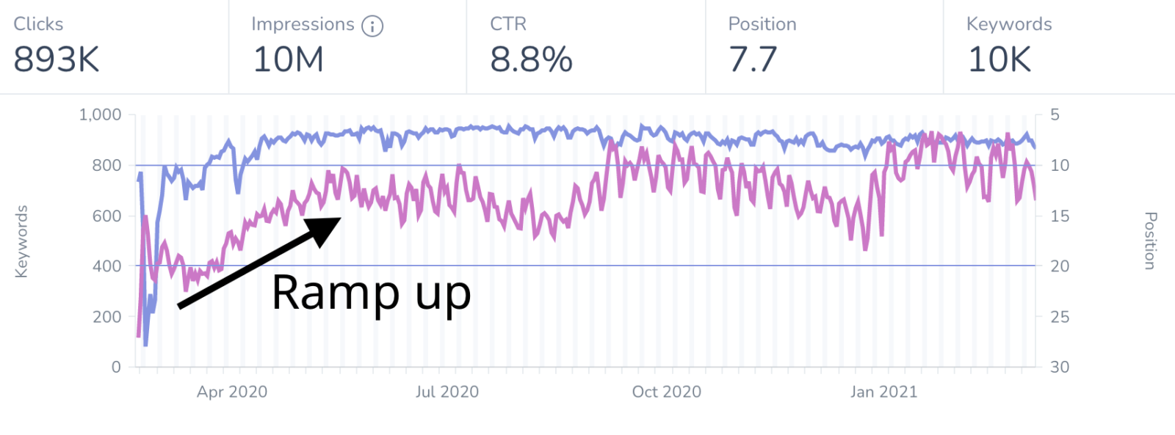Click the 800 Keywords axis label
Viewport: 1175px width, 435px height.
point(106,165)
